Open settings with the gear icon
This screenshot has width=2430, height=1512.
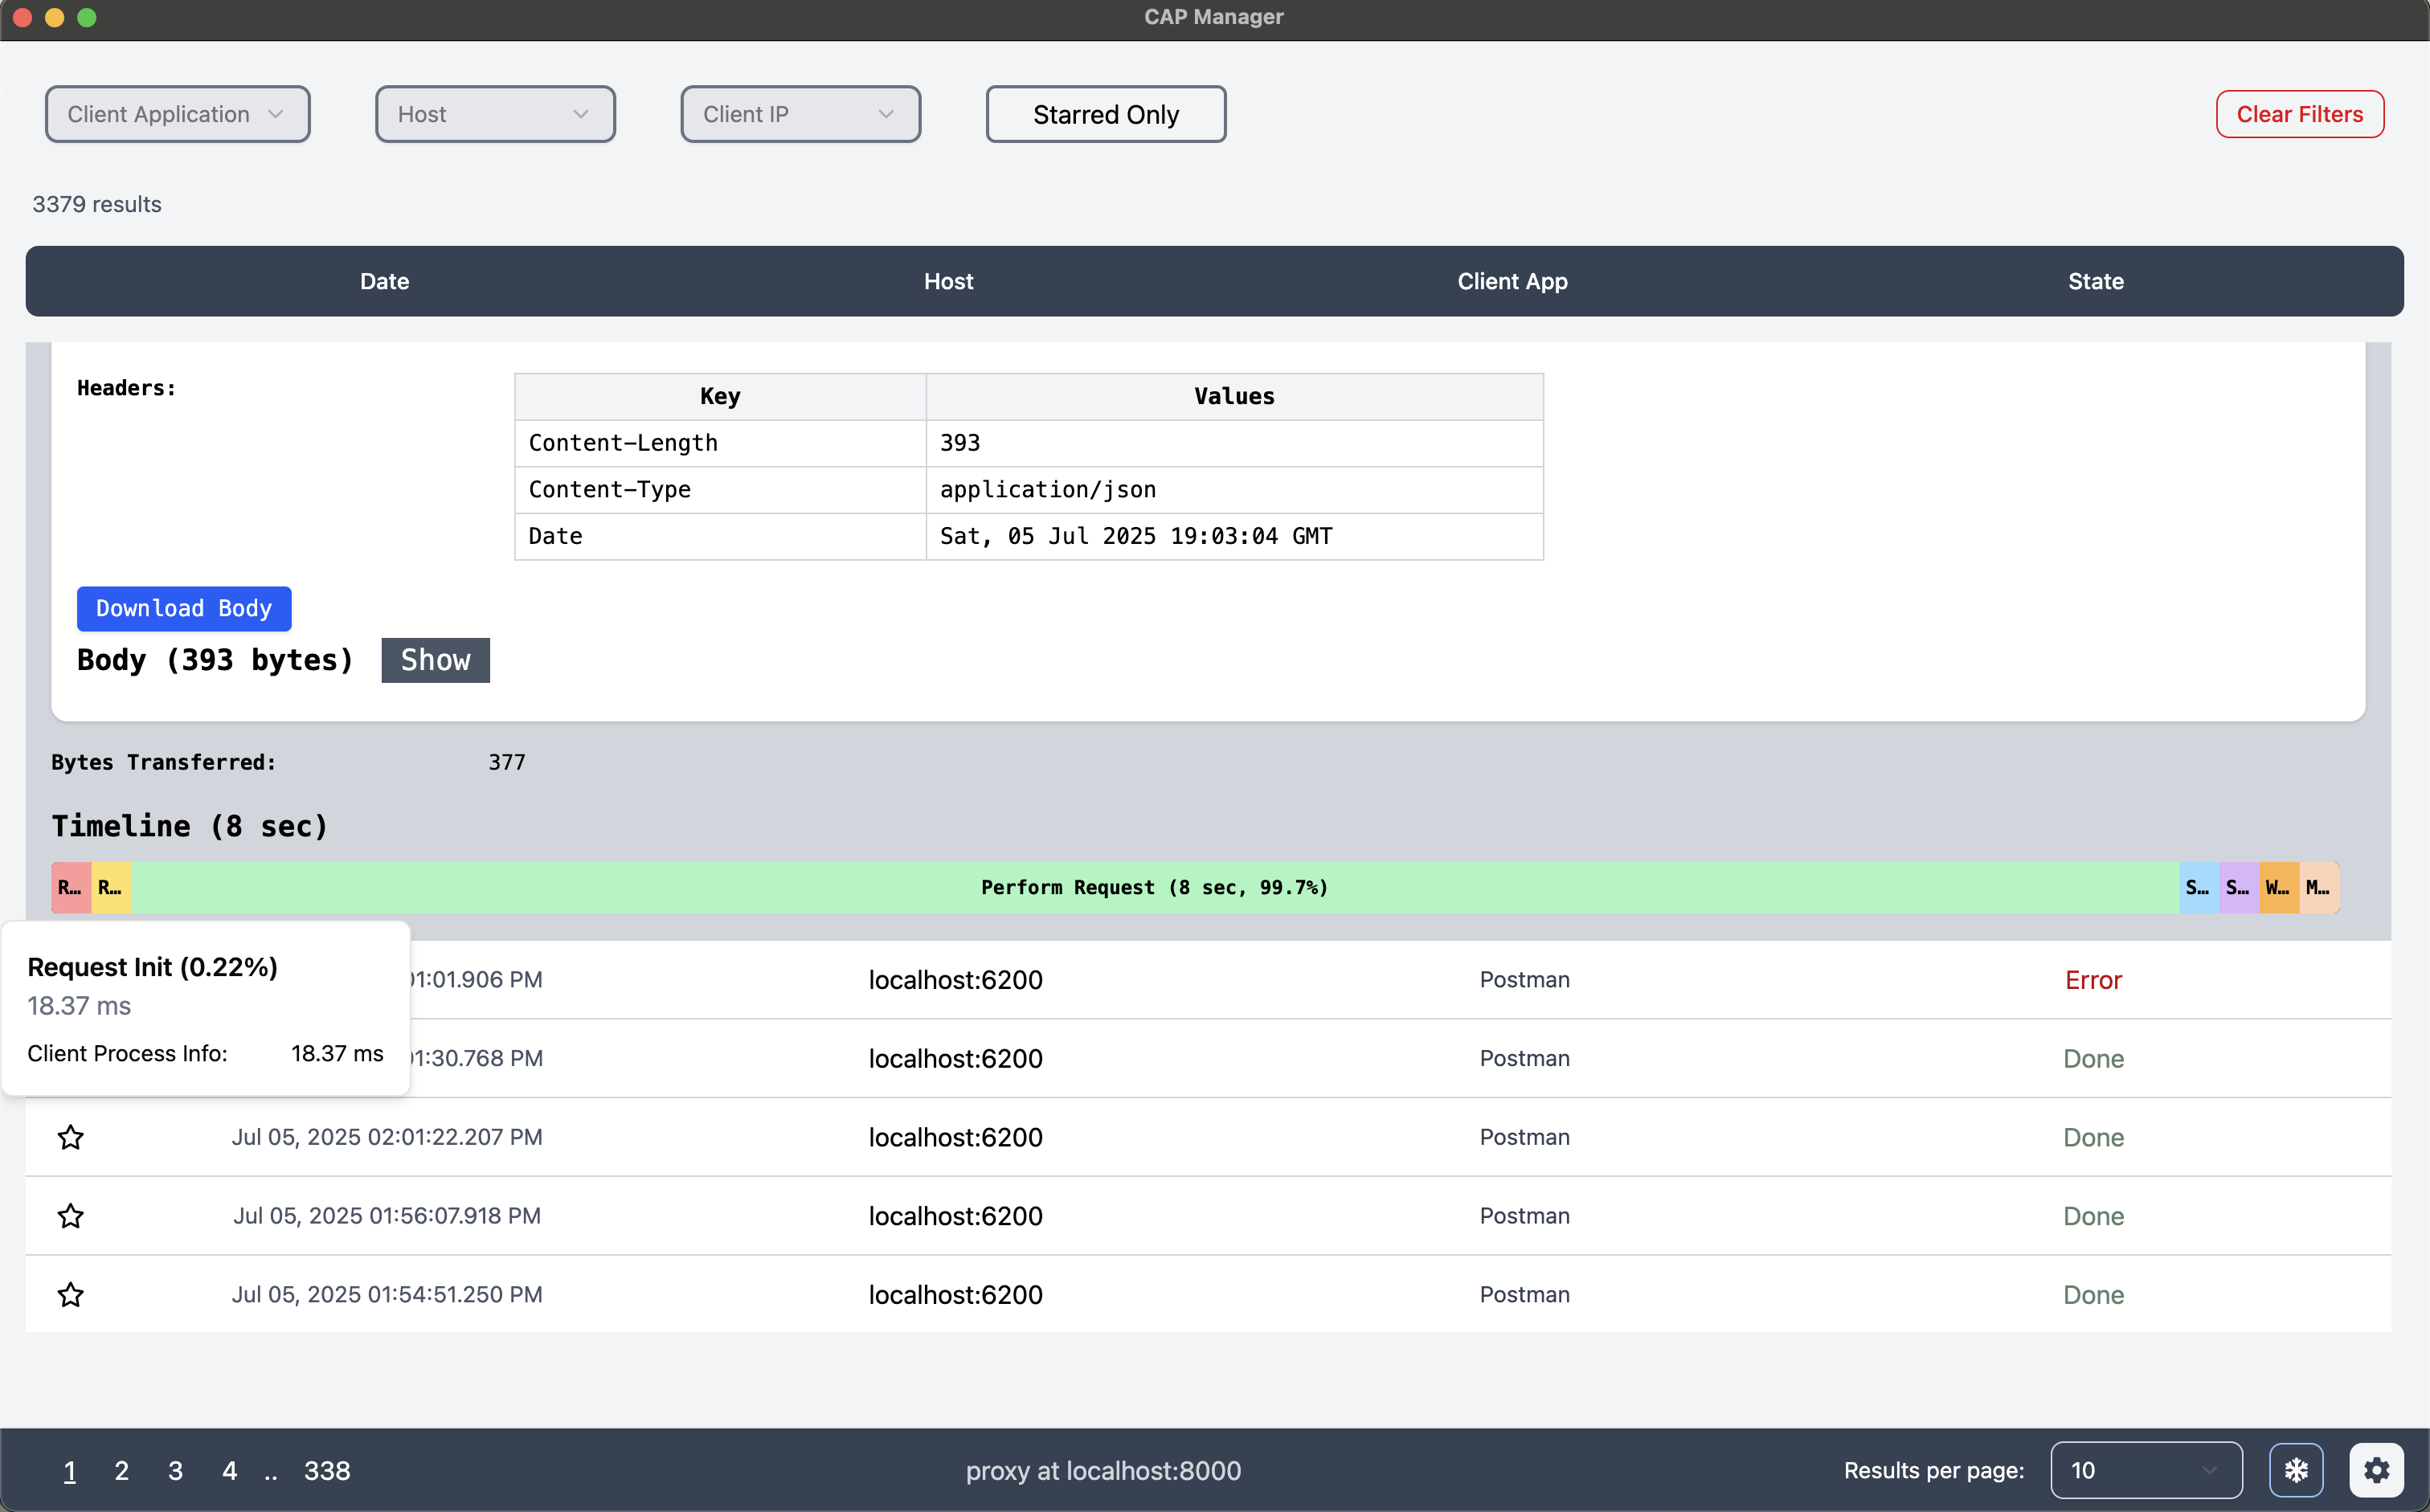[x=2377, y=1470]
